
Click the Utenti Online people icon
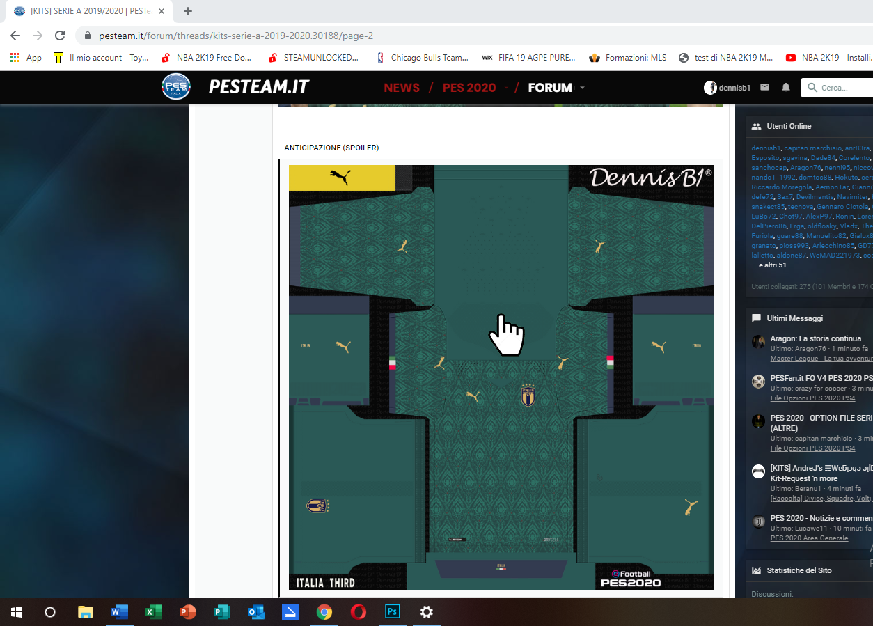(x=756, y=126)
